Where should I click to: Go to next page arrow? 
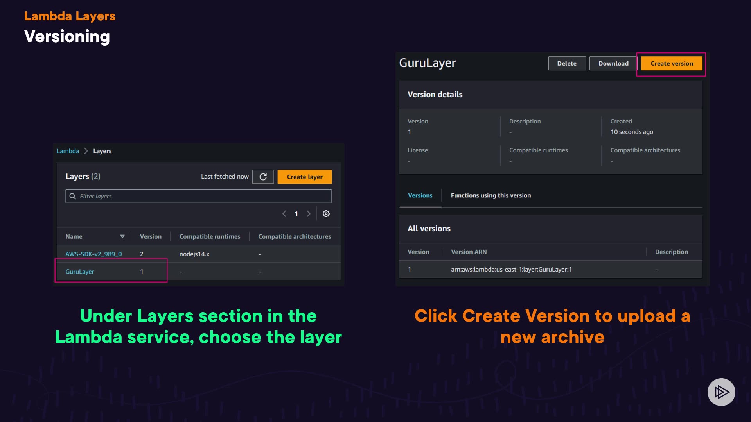[309, 214]
